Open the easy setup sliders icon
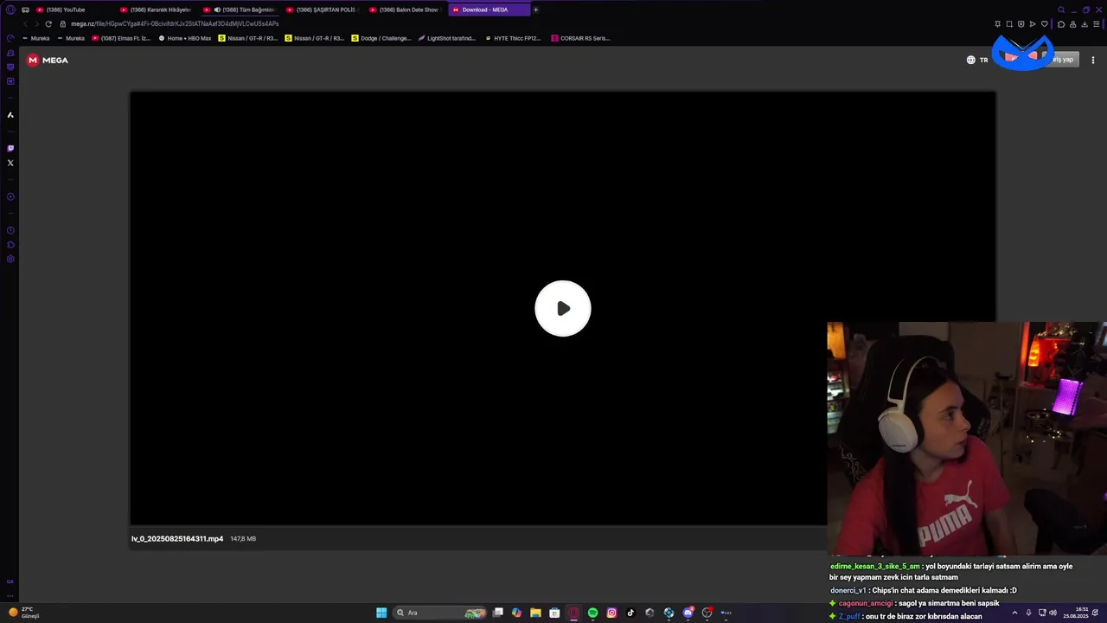This screenshot has width=1107, height=623. (1097, 24)
